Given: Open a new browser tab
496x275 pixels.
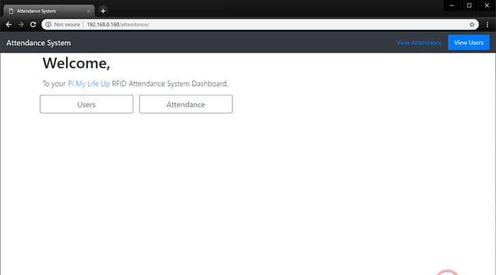Looking at the screenshot, I should coord(103,11).
